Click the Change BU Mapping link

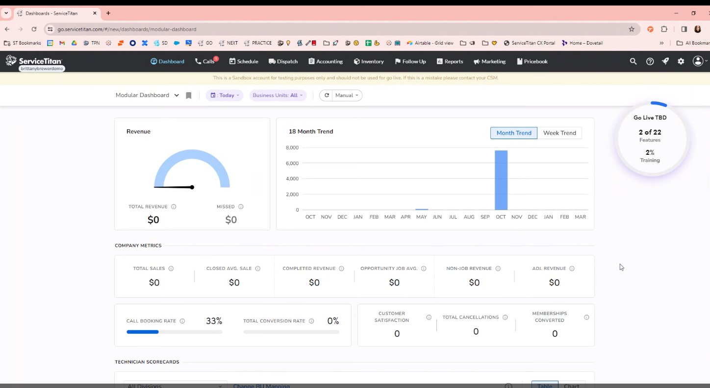pos(261,386)
